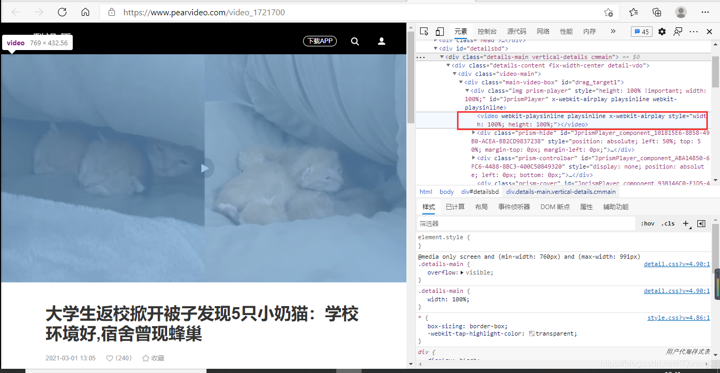Open detail.css link beside overflow rule
Viewport: 720px width, 373px height.
pyautogui.click(x=677, y=264)
